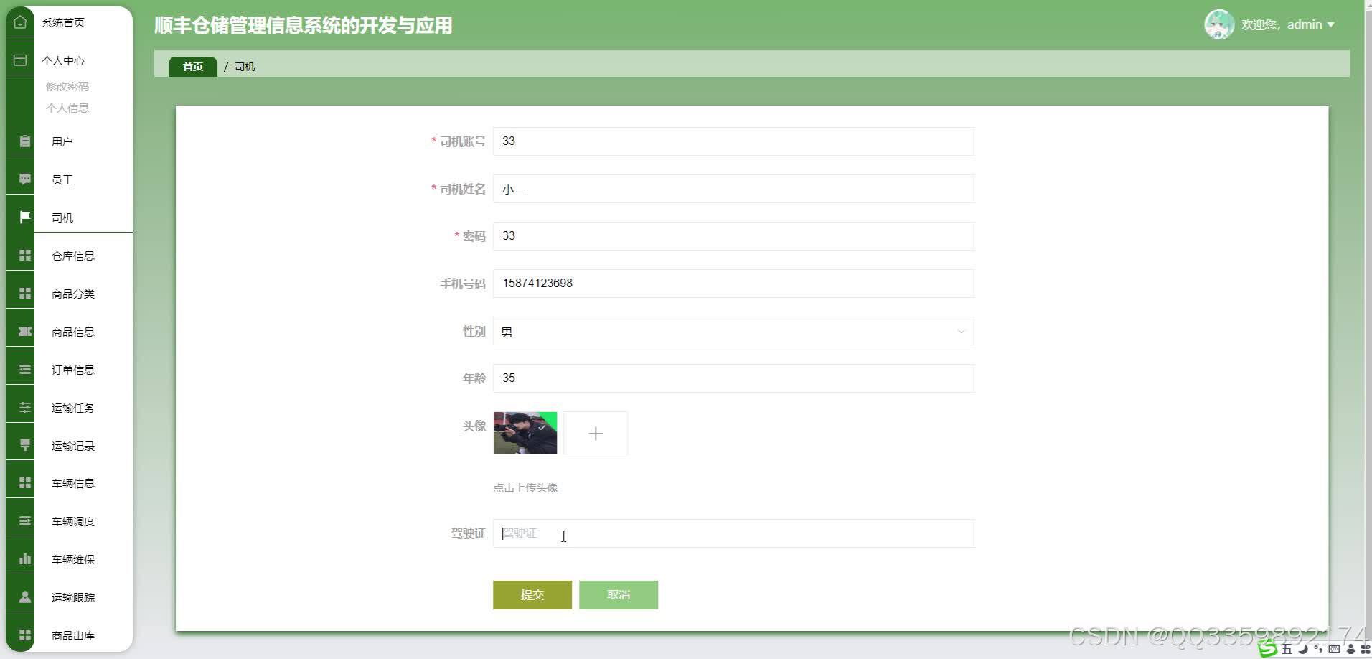
Task: Click the 取消 cancel button
Action: [x=619, y=594]
